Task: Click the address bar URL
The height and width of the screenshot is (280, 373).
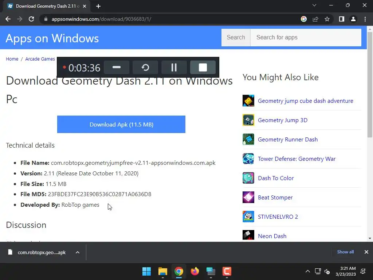Action: (x=101, y=19)
